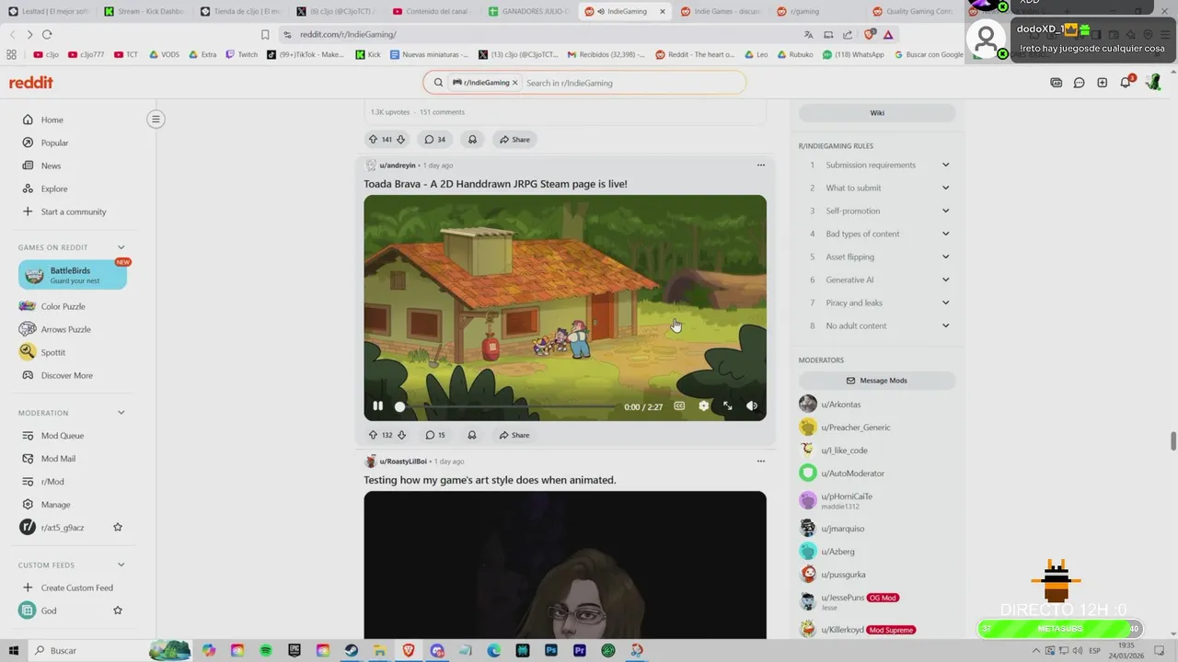This screenshot has height=662, width=1178.
Task: Open comments on the Toada Brava post (15)
Action: click(x=434, y=435)
